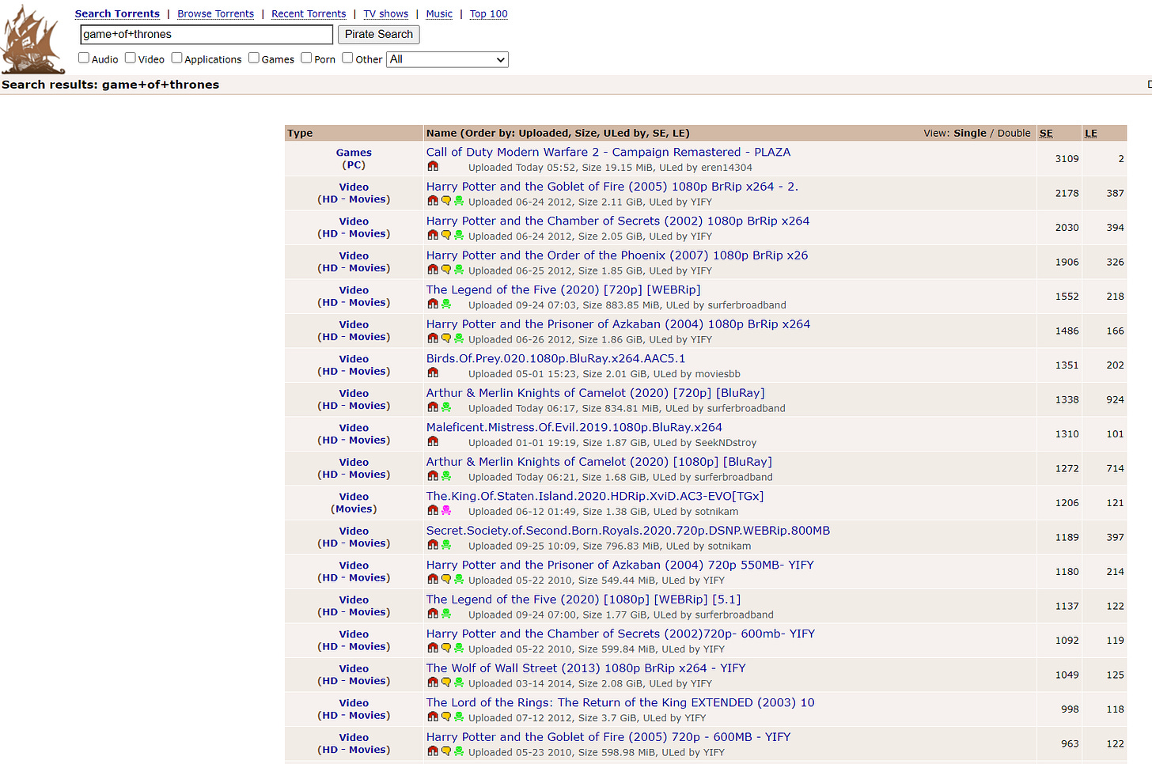
Task: Click green VIP skull on Harry Potter Goblet of Fire 1080p
Action: pyautogui.click(x=458, y=201)
